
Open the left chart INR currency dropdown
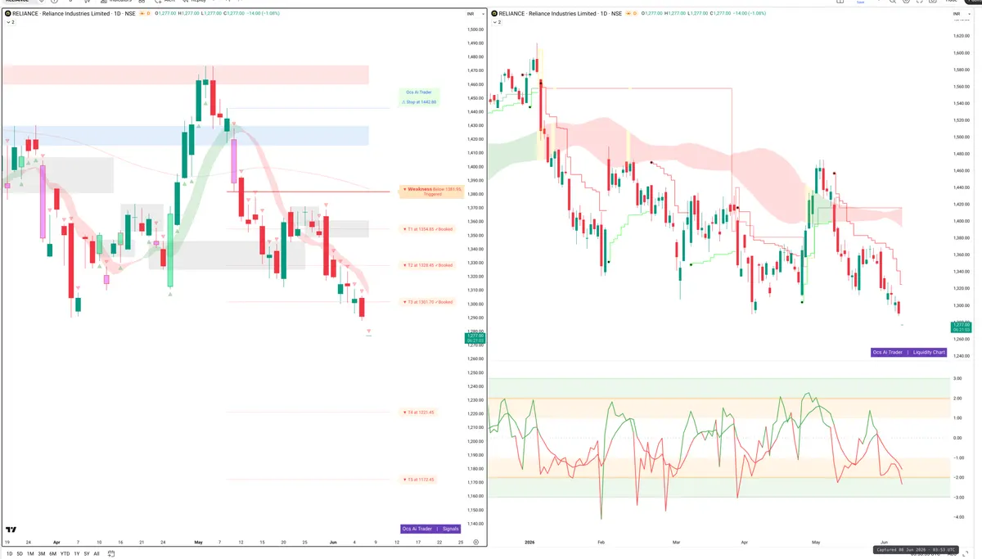[475, 14]
